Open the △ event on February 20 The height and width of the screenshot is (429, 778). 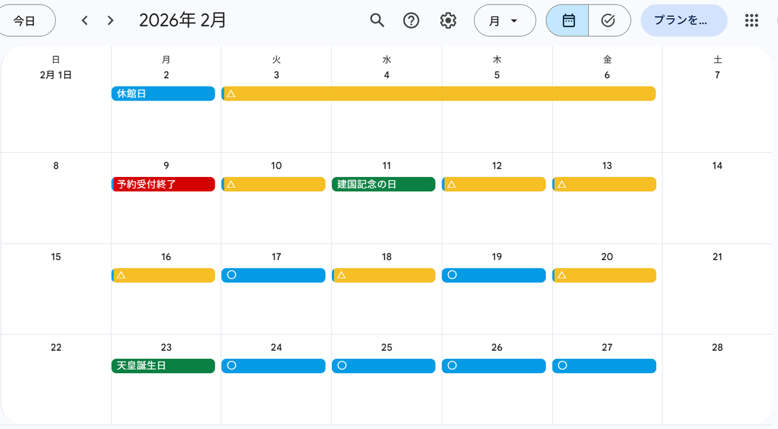click(x=604, y=275)
